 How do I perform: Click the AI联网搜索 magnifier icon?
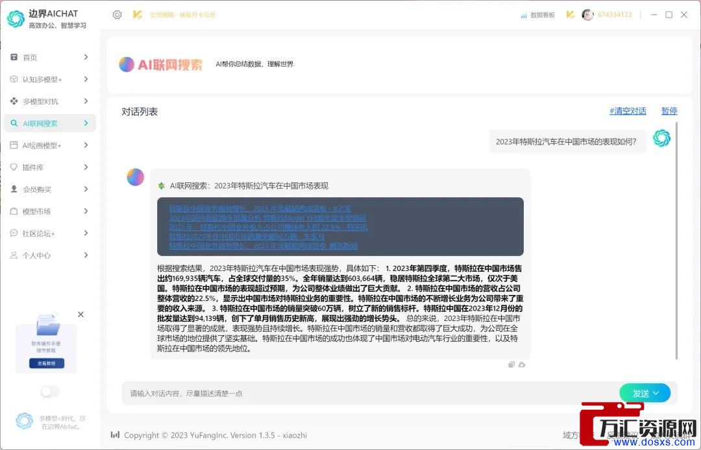click(x=14, y=123)
